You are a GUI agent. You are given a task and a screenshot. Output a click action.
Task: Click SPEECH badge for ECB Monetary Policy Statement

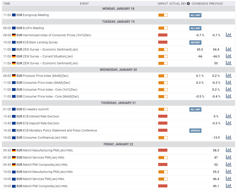[x=195, y=131]
